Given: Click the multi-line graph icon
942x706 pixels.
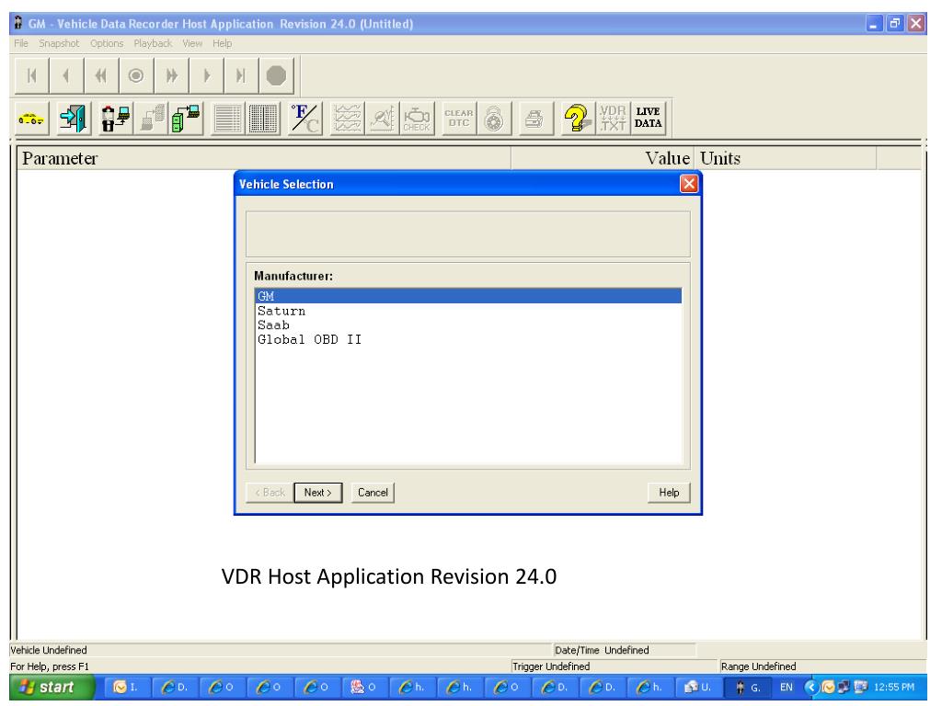Looking at the screenshot, I should 347,119.
